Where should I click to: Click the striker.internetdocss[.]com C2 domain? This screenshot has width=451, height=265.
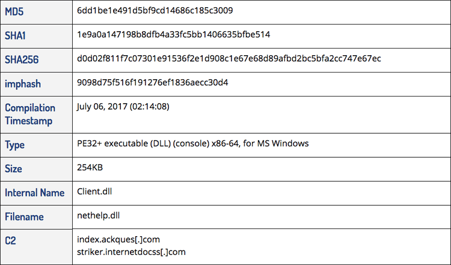pos(131,252)
